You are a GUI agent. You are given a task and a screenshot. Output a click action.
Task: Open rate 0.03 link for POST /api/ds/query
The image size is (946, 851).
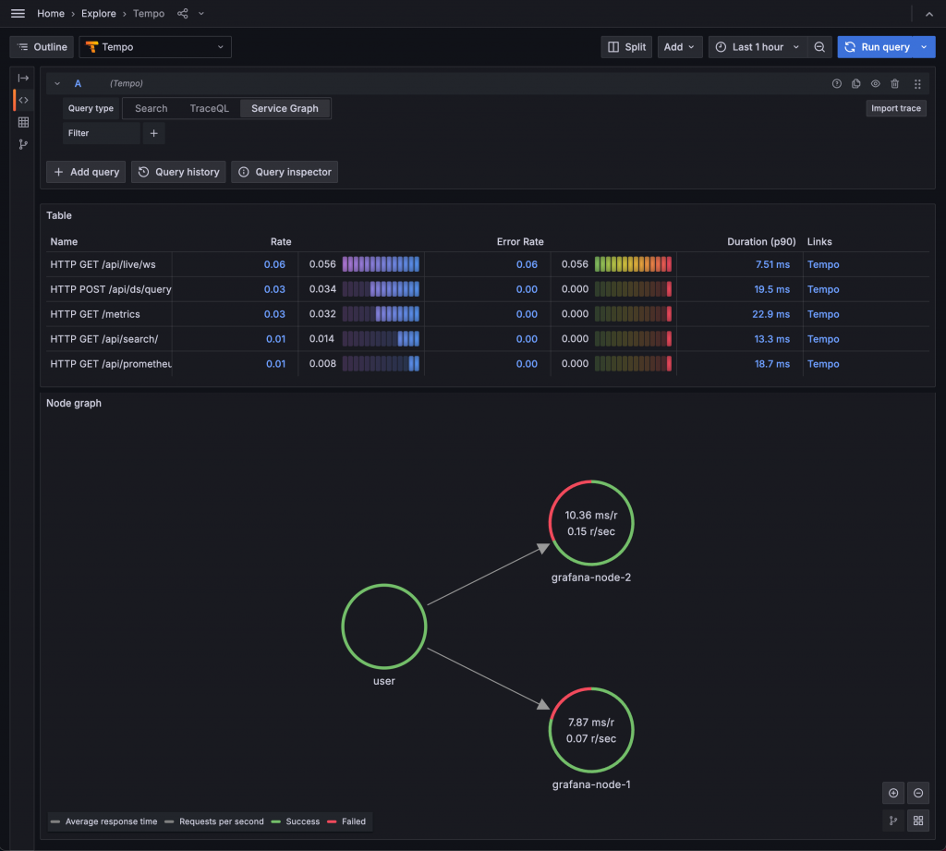(x=274, y=289)
